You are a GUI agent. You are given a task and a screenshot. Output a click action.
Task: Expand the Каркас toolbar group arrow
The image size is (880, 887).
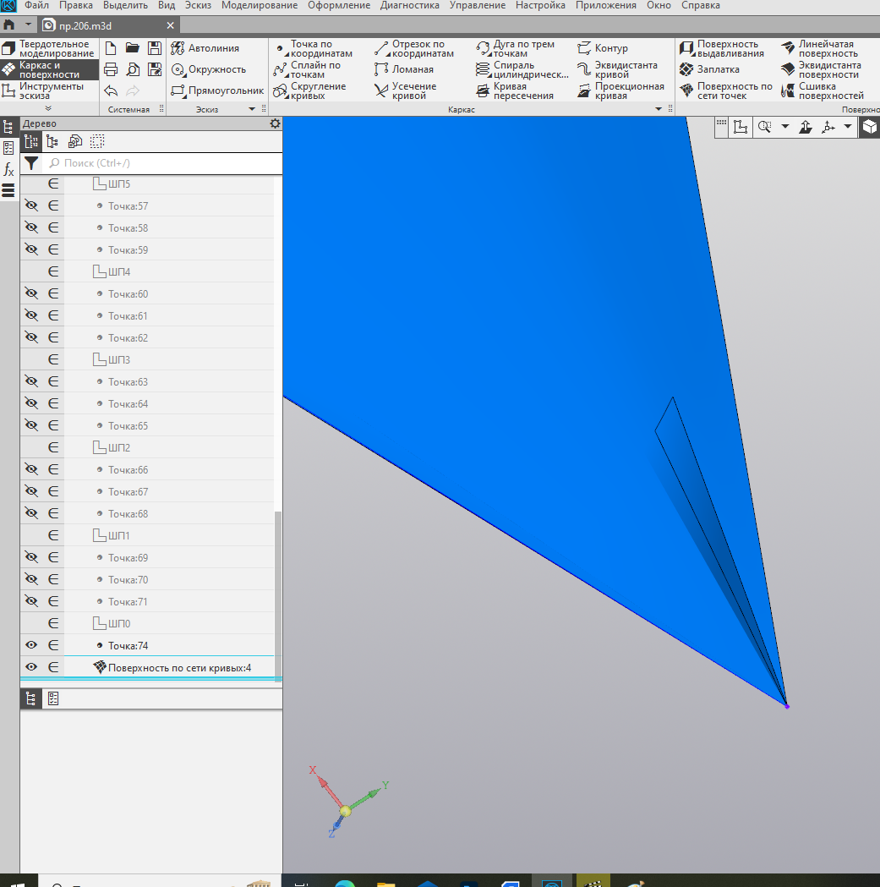[659, 109]
